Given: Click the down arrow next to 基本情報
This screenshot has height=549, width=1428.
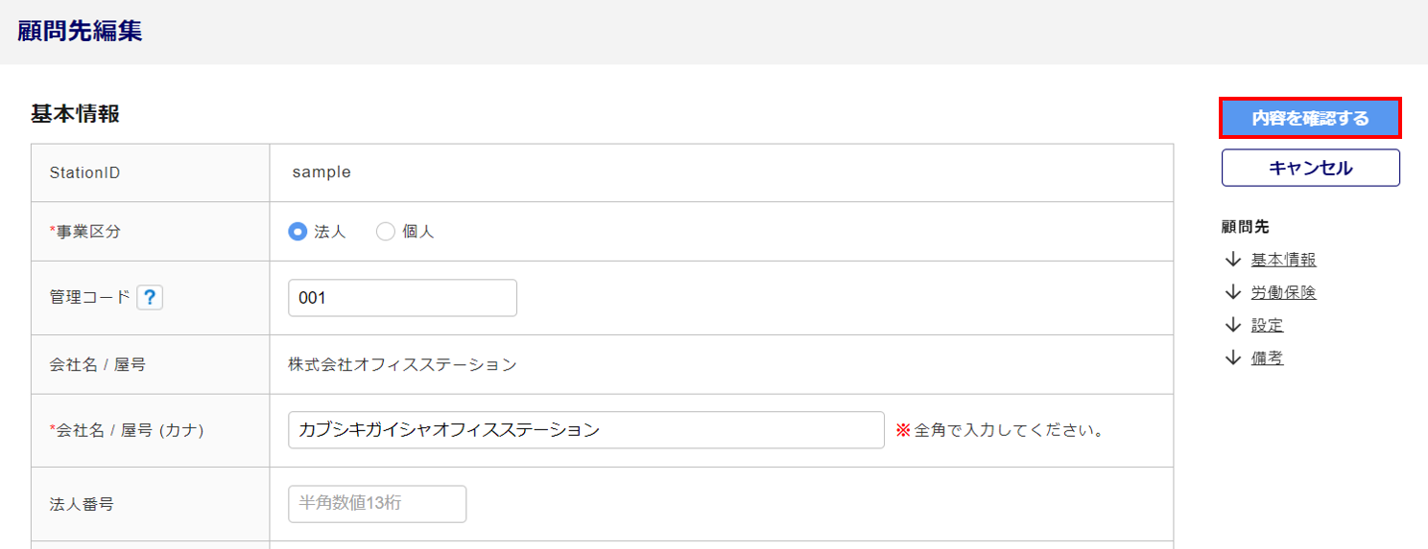Looking at the screenshot, I should point(1233,260).
